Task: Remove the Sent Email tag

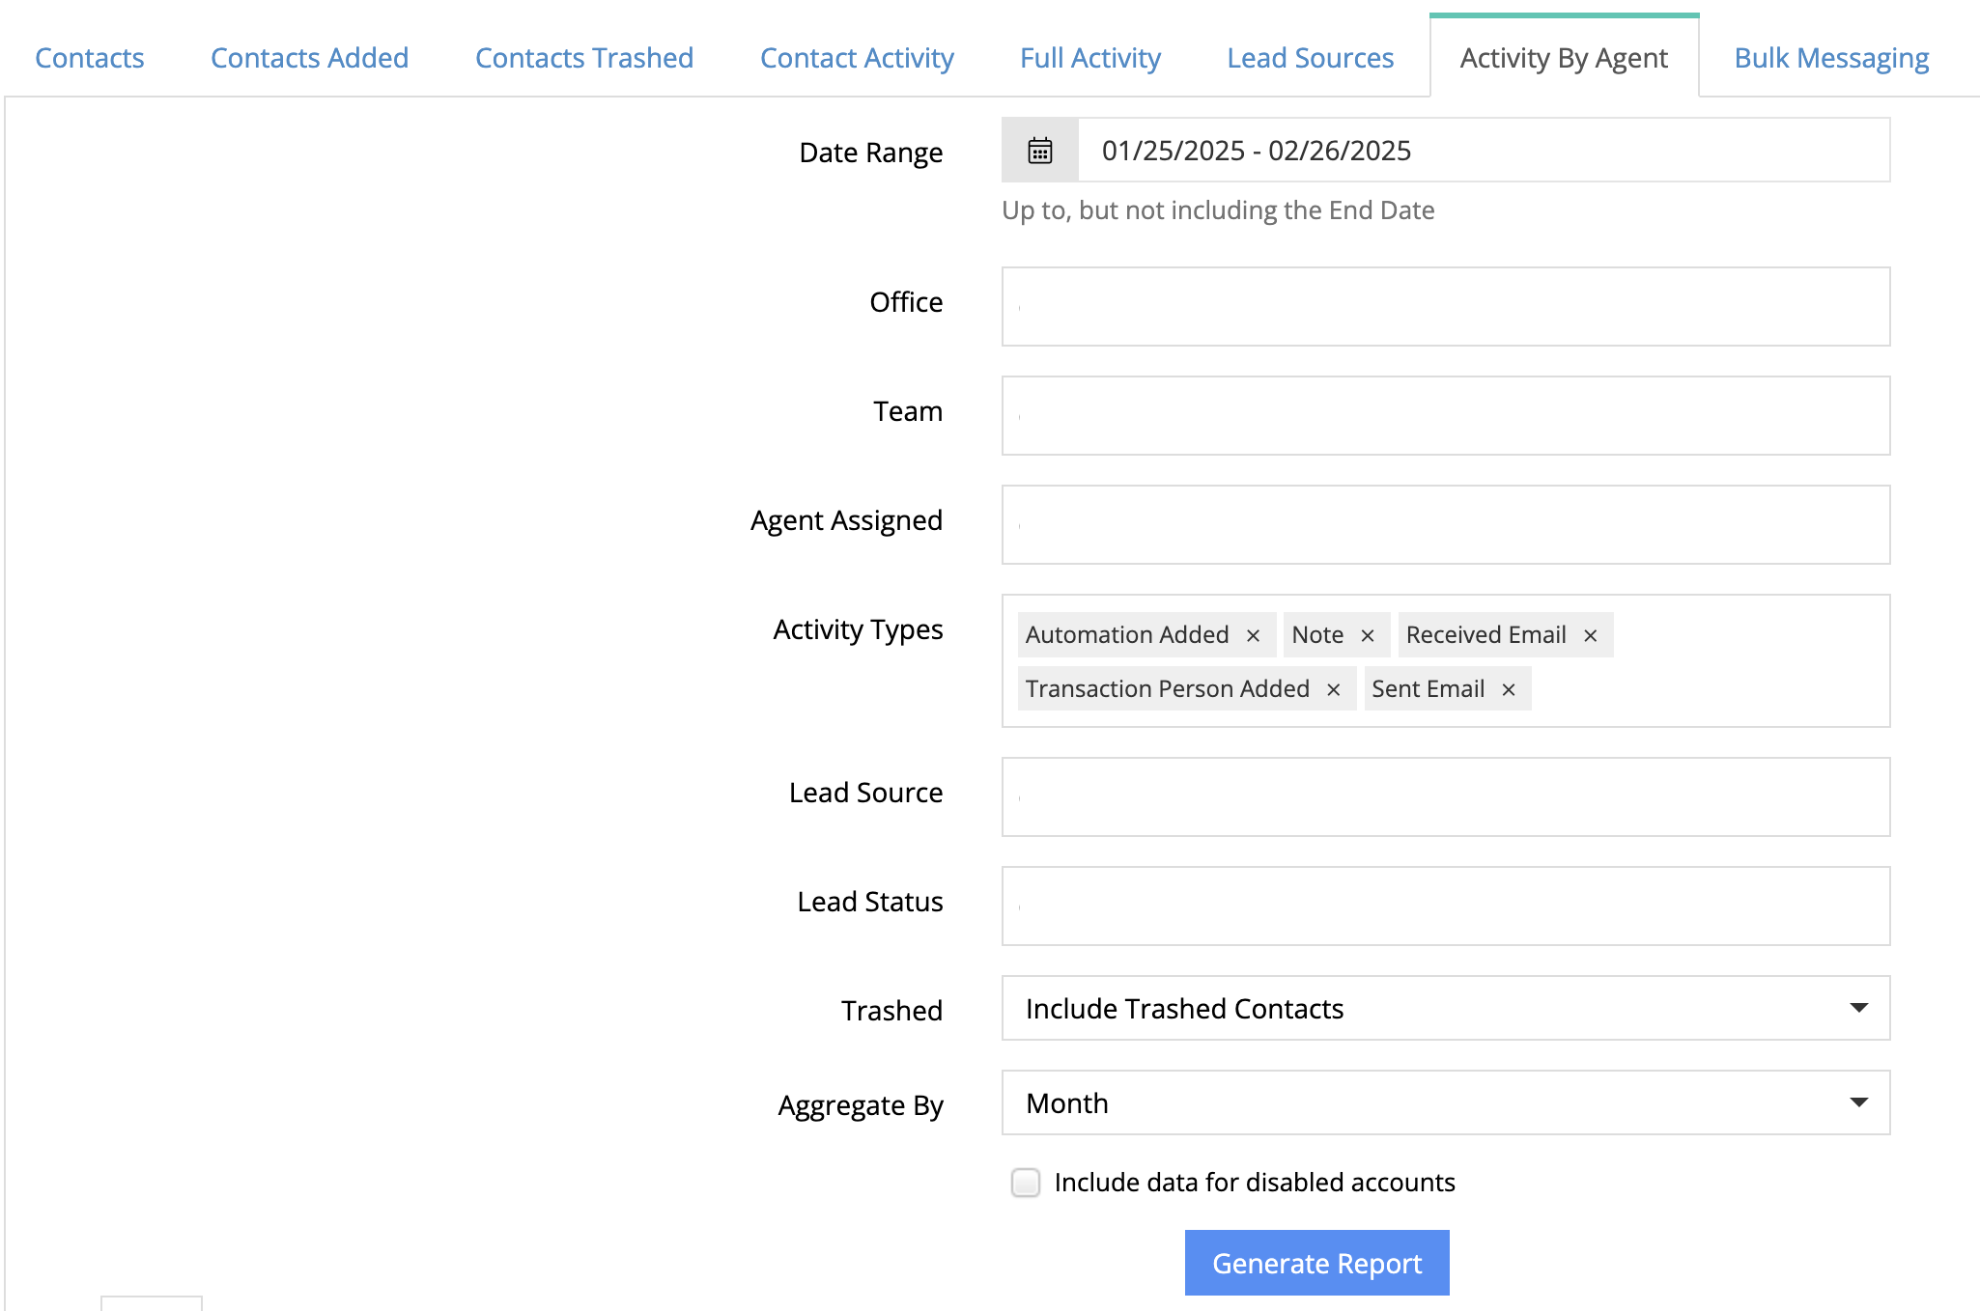Action: click(1508, 689)
